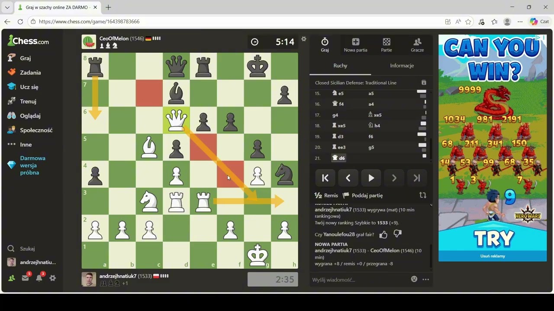
Task: Open read aloud icon in address bar
Action: (458, 22)
